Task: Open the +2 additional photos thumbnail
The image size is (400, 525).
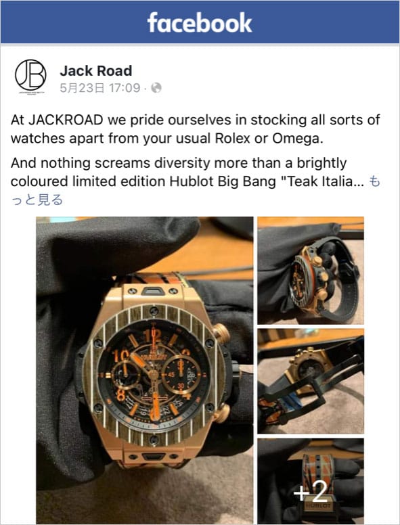Action: coord(311,481)
